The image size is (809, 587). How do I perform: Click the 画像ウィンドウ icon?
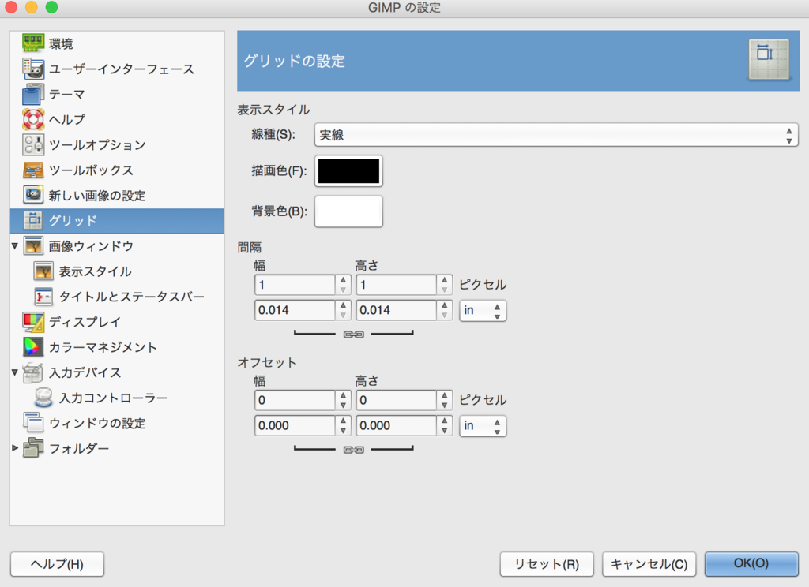pos(33,246)
